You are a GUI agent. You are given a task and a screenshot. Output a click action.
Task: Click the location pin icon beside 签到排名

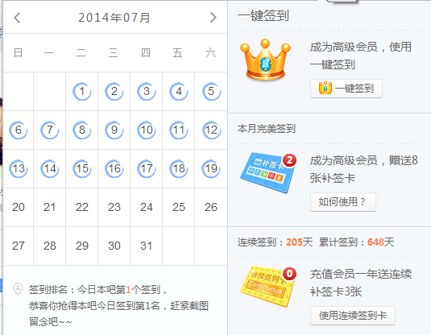tap(18, 289)
